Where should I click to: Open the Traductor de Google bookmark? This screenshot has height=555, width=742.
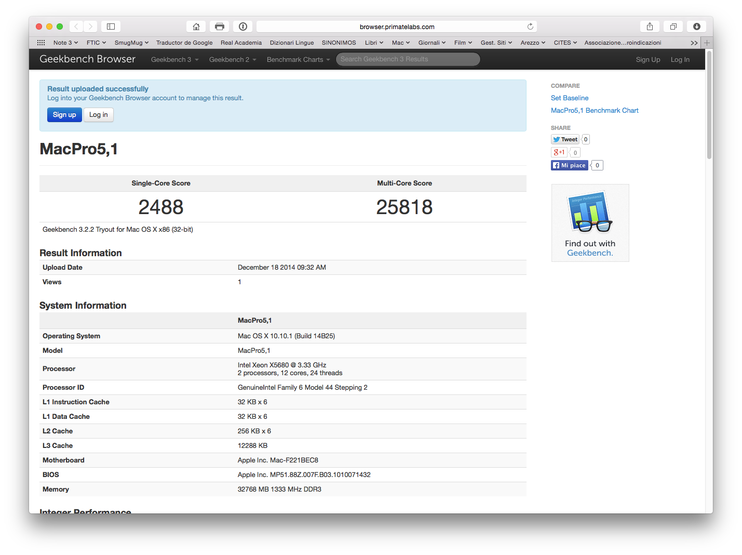(x=184, y=43)
